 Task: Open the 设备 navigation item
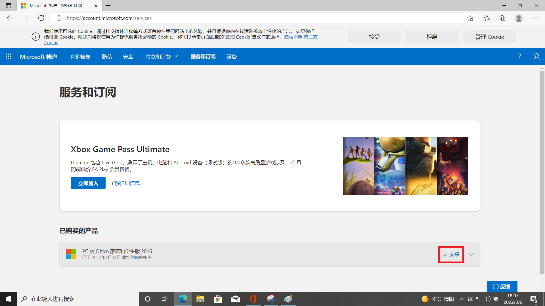click(x=232, y=57)
